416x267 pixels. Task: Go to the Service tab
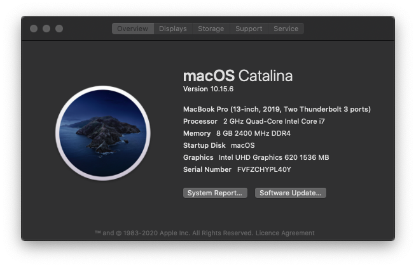pyautogui.click(x=286, y=29)
